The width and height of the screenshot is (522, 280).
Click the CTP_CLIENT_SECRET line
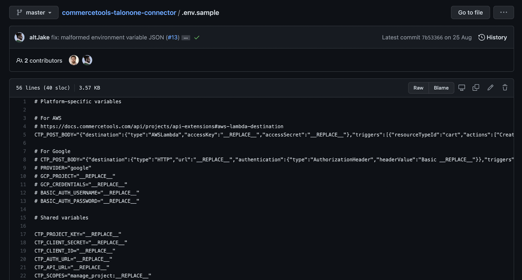coord(81,243)
